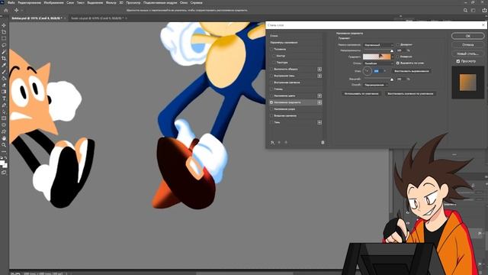
Task: Click the share icon at top right
Action: pyautogui.click(x=484, y=10)
